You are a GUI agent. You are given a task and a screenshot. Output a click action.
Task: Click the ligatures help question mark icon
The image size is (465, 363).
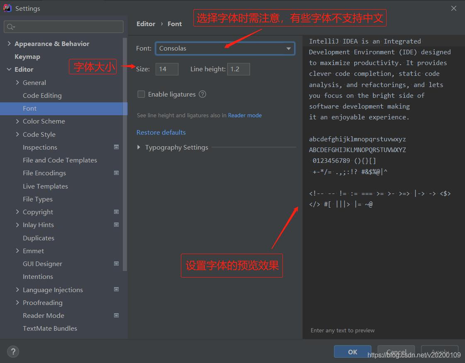click(x=202, y=94)
